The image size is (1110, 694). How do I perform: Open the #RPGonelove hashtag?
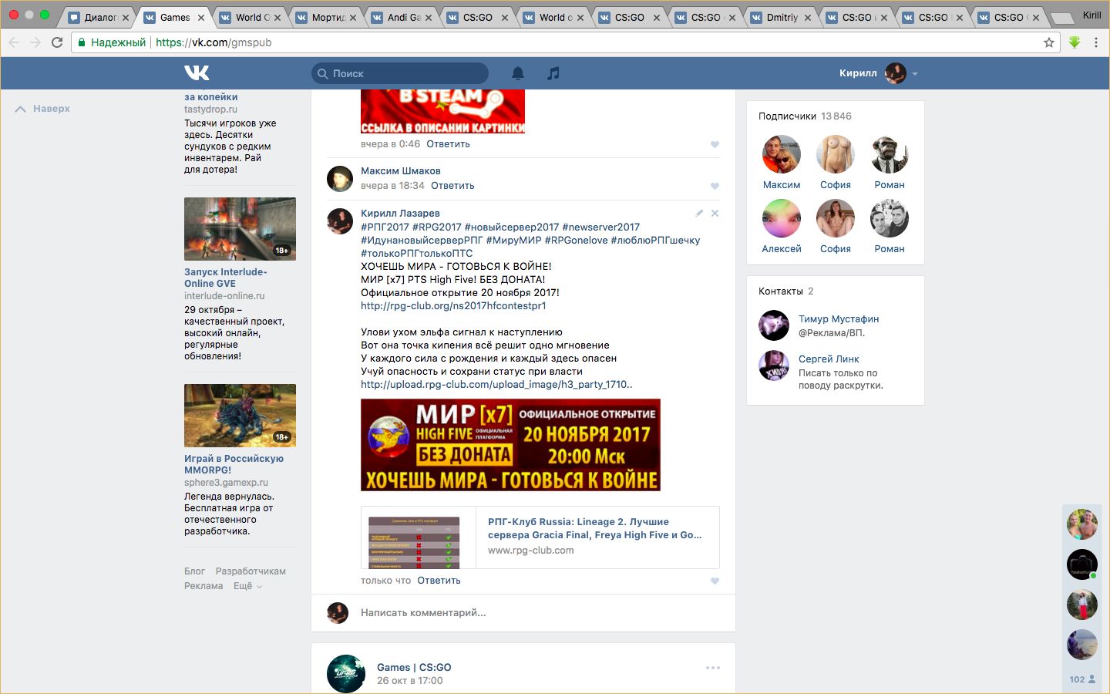pyautogui.click(x=576, y=241)
